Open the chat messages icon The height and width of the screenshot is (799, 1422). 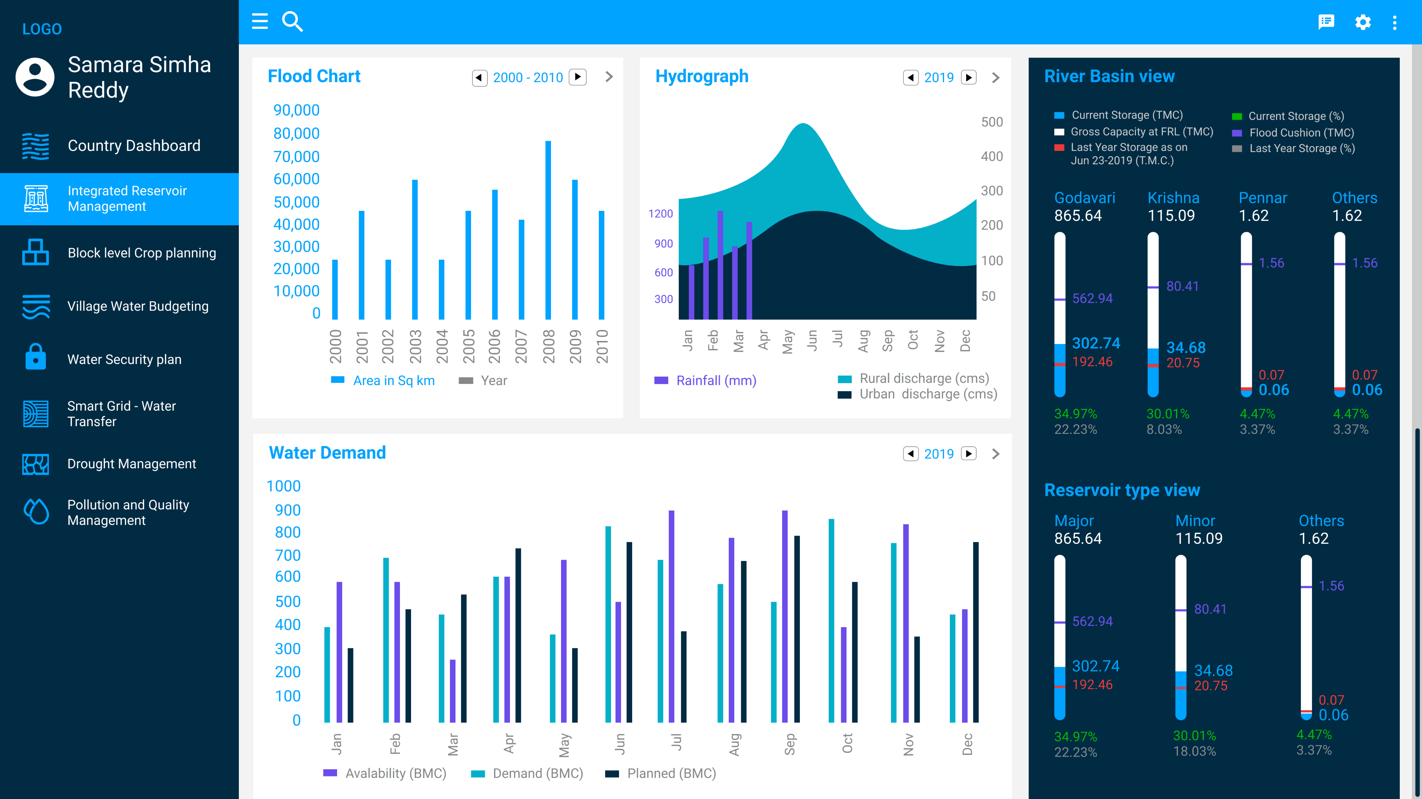1326,22
